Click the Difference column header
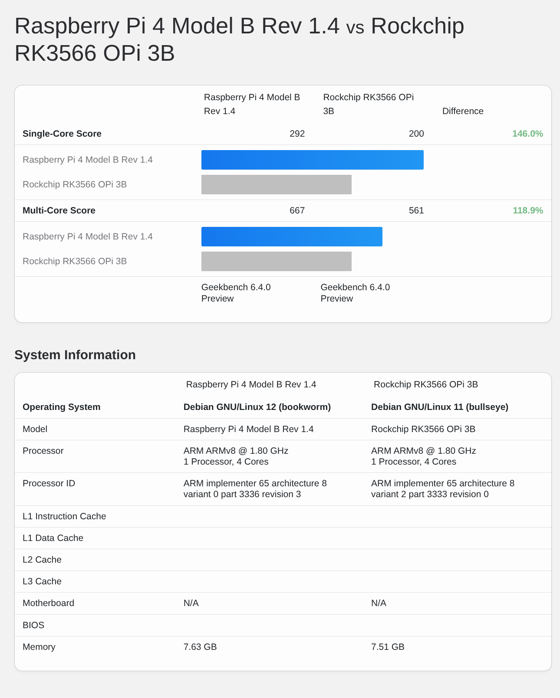The width and height of the screenshot is (560, 698). (x=463, y=111)
